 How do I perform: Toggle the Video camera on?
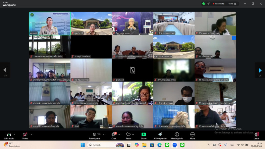[x=25, y=134]
